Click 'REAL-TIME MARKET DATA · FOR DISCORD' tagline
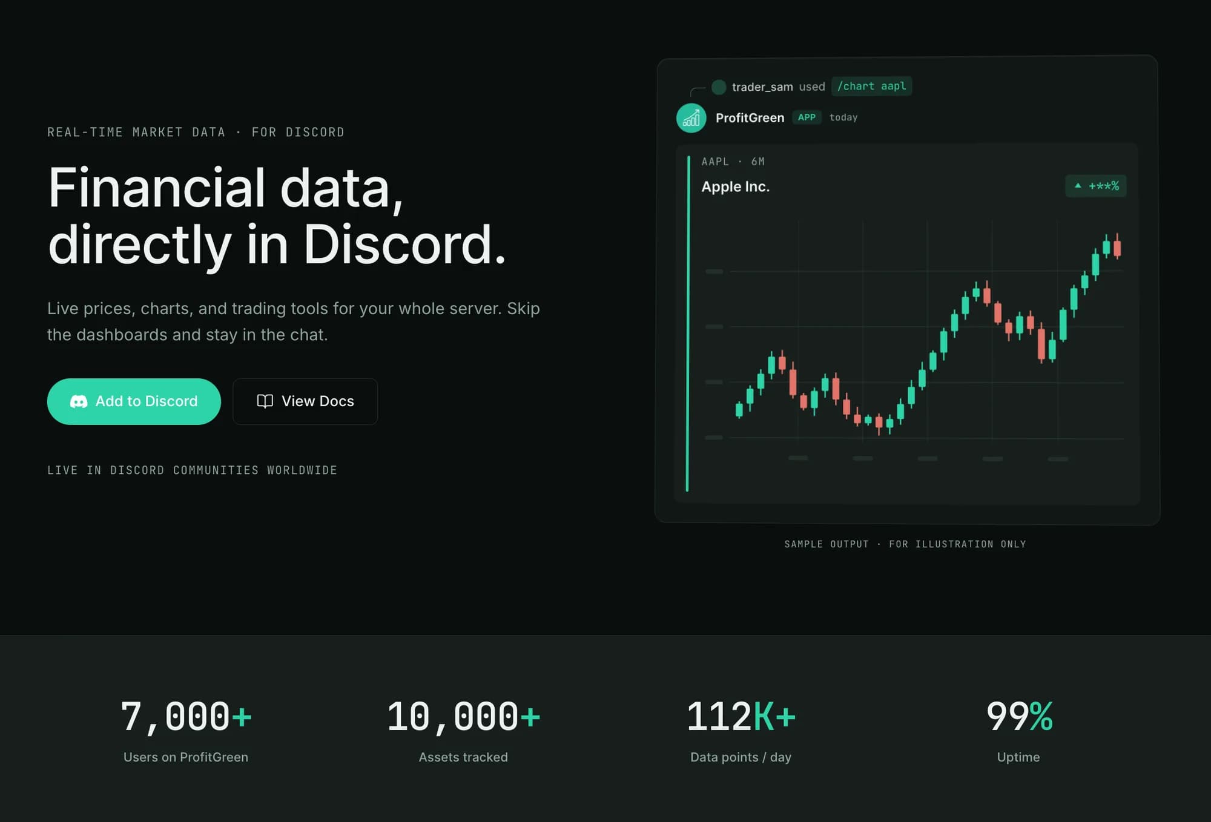 pyautogui.click(x=196, y=132)
